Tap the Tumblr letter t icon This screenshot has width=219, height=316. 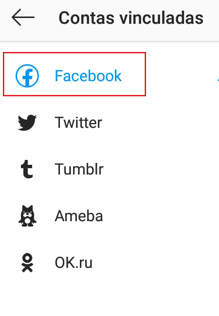(27, 169)
